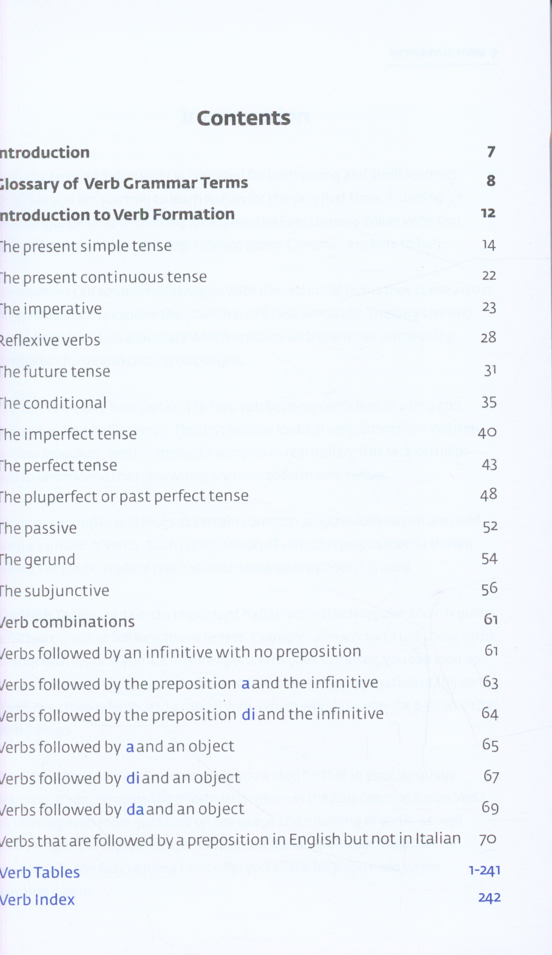Click The present continuous tense line
Screen dimensions: 552x955
(x=103, y=277)
